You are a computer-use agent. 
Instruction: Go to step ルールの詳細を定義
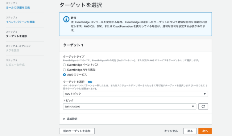pyautogui.click(x=18, y=8)
